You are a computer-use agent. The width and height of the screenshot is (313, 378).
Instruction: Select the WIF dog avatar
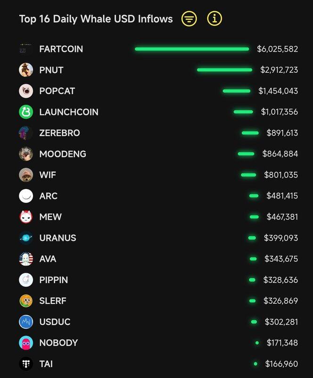point(26,175)
